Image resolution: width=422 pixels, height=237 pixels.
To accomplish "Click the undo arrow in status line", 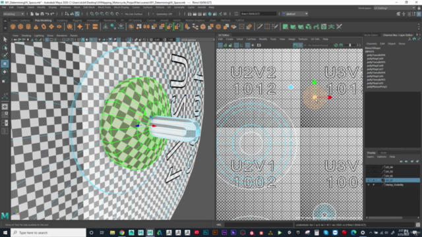I will point(47,14).
